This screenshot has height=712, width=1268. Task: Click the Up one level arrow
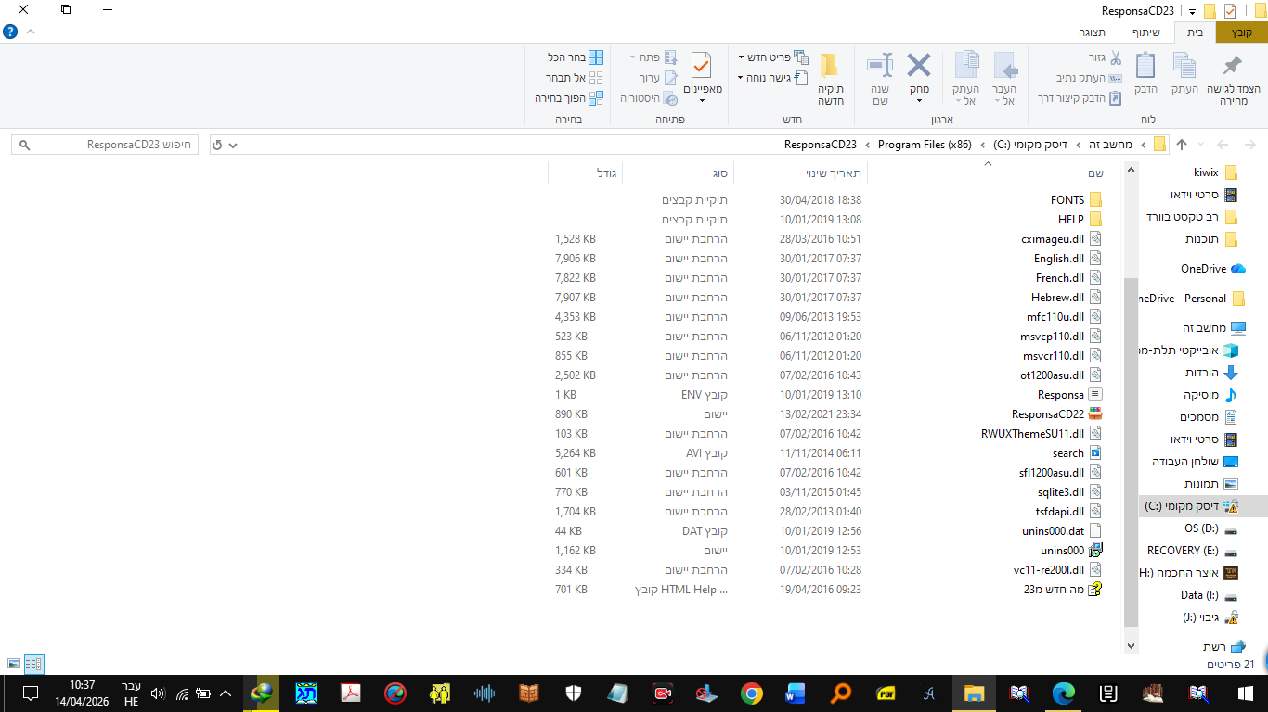1182,145
